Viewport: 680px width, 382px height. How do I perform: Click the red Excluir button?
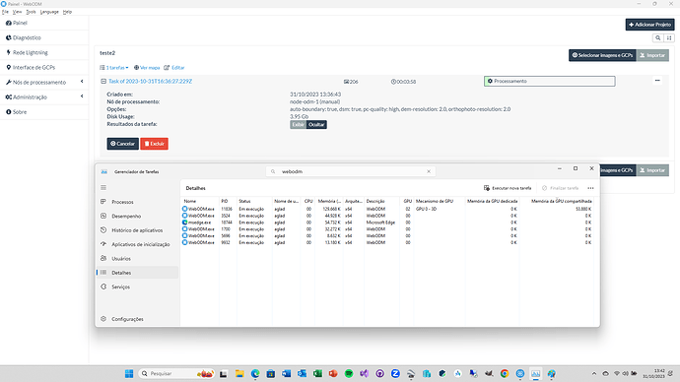154,144
